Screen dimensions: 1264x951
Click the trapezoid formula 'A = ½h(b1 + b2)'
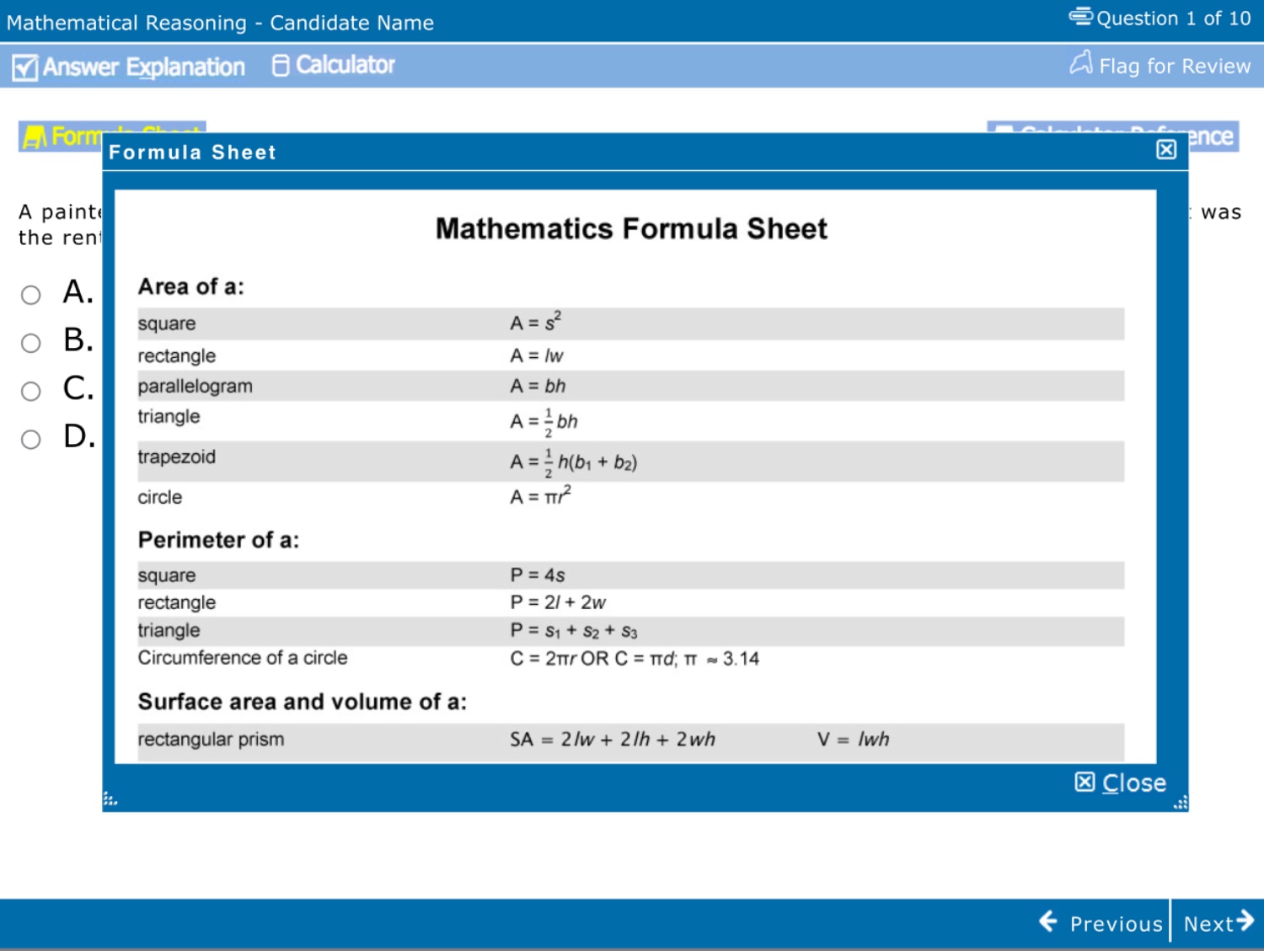point(573,462)
